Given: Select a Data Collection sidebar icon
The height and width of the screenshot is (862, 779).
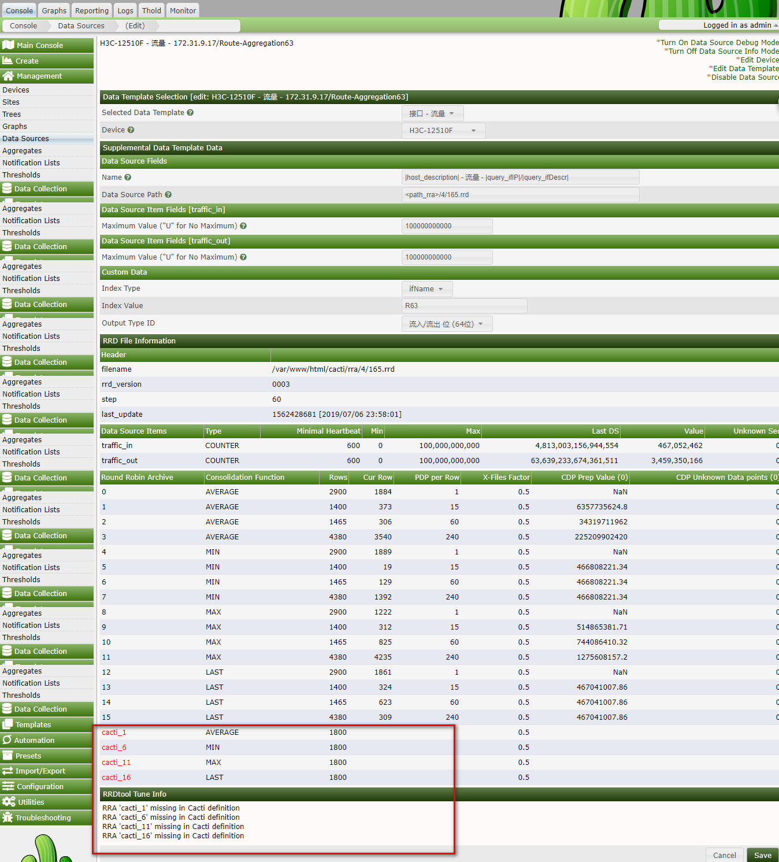Looking at the screenshot, I should point(8,188).
